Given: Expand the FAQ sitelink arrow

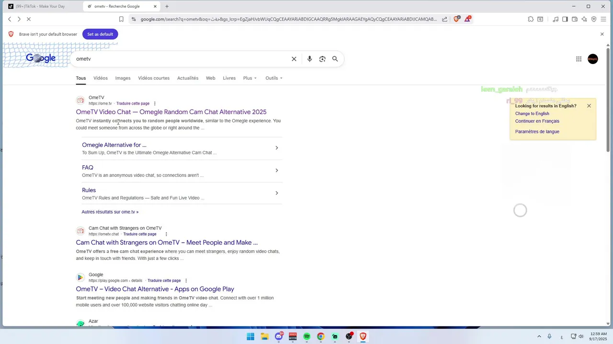Looking at the screenshot, I should pos(276,170).
